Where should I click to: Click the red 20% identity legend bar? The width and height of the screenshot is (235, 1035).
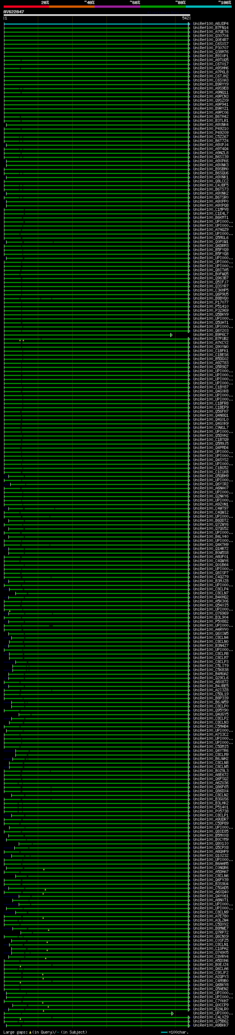[x=26, y=7]
